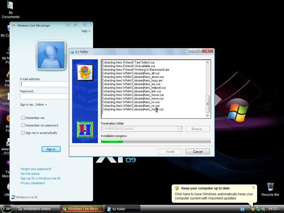Screen dimensions: 284x213
Task: Open the Privacy statement link
Action: pyautogui.click(x=33, y=183)
